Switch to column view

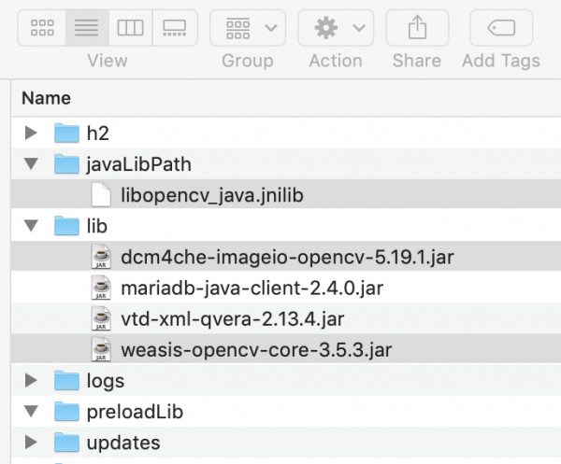(131, 28)
